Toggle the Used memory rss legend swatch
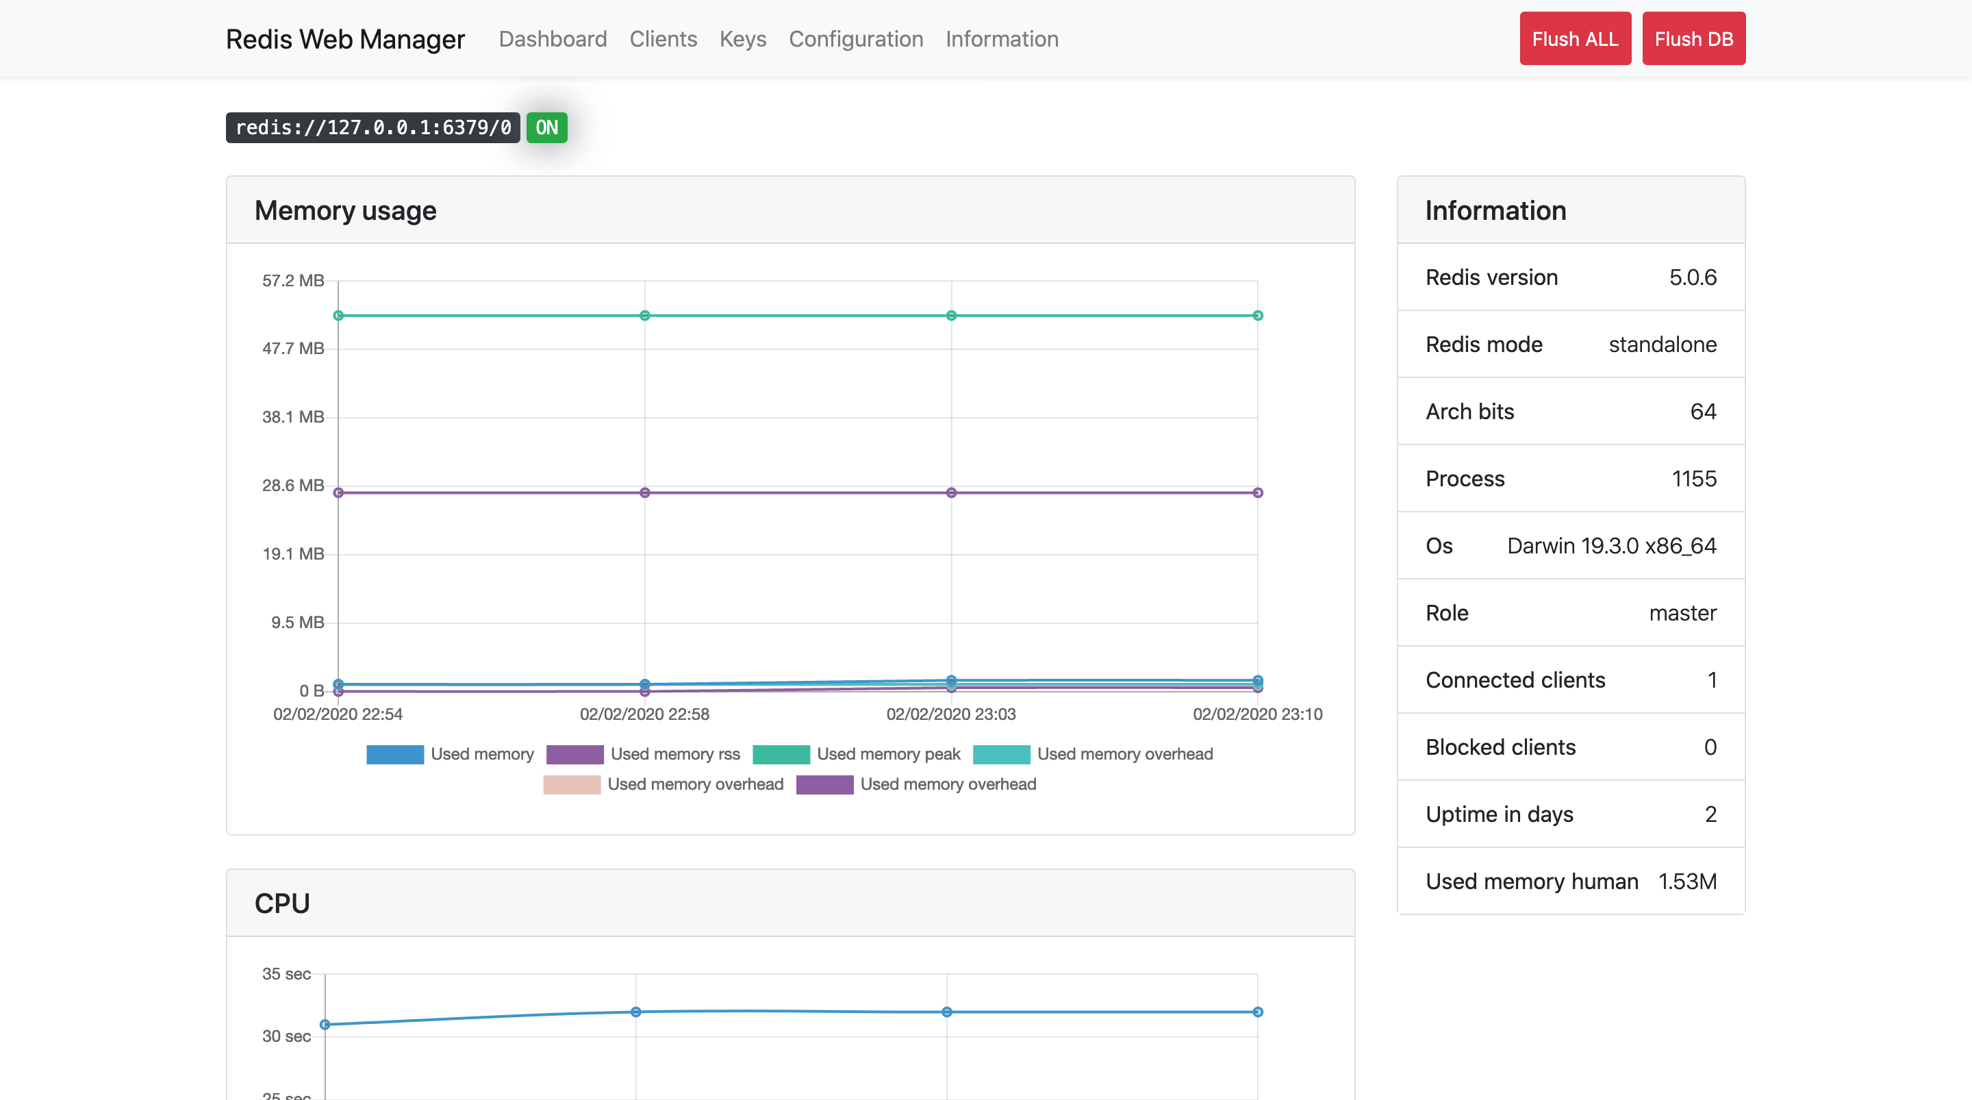This screenshot has width=1972, height=1100. point(574,753)
